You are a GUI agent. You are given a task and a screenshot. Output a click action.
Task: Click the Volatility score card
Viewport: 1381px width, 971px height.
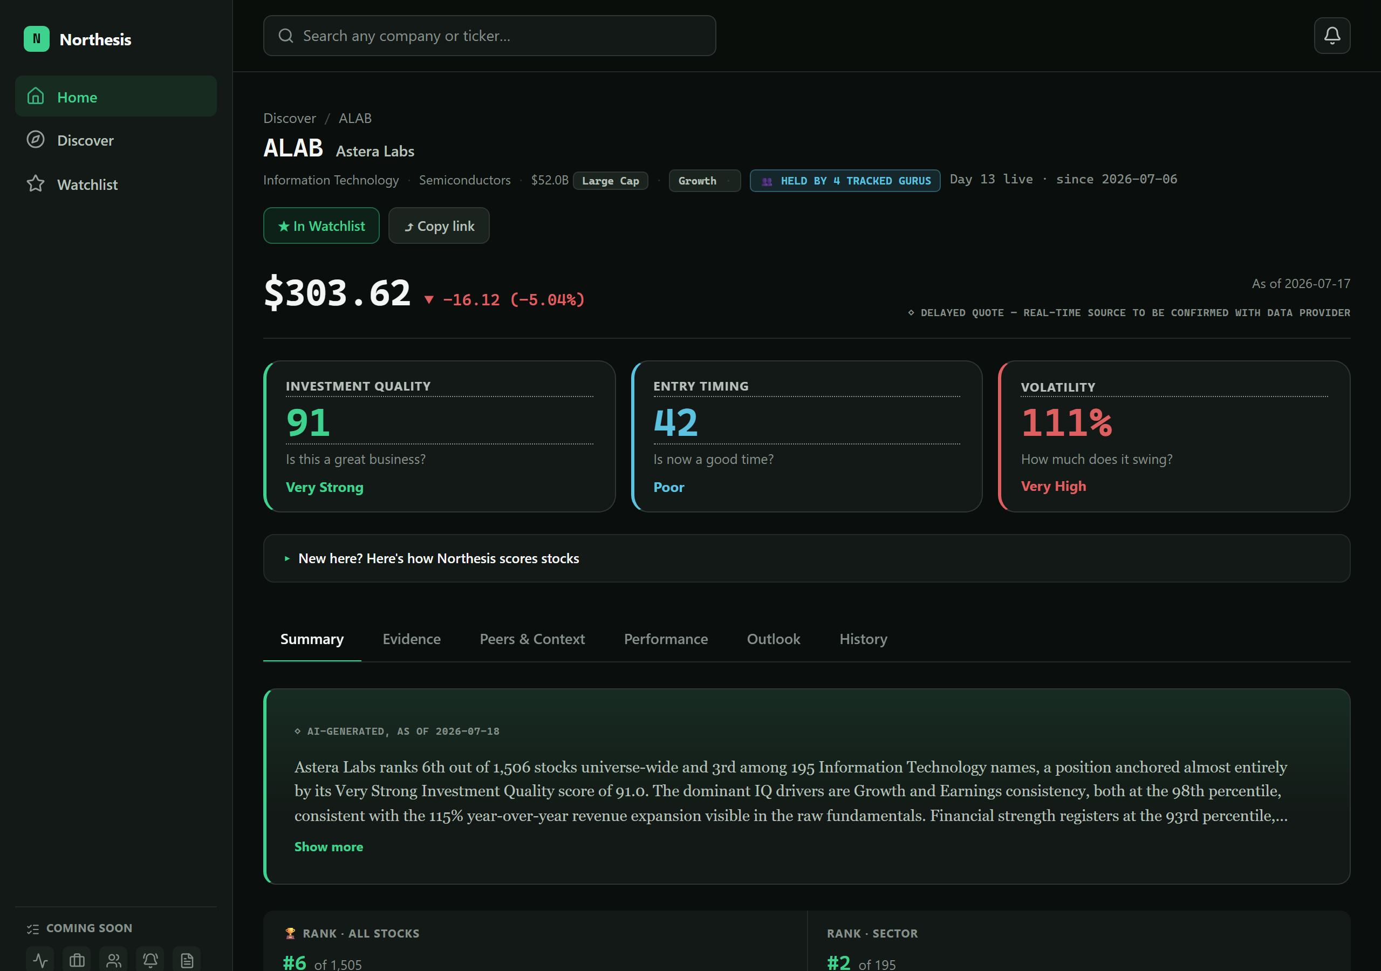(x=1174, y=437)
